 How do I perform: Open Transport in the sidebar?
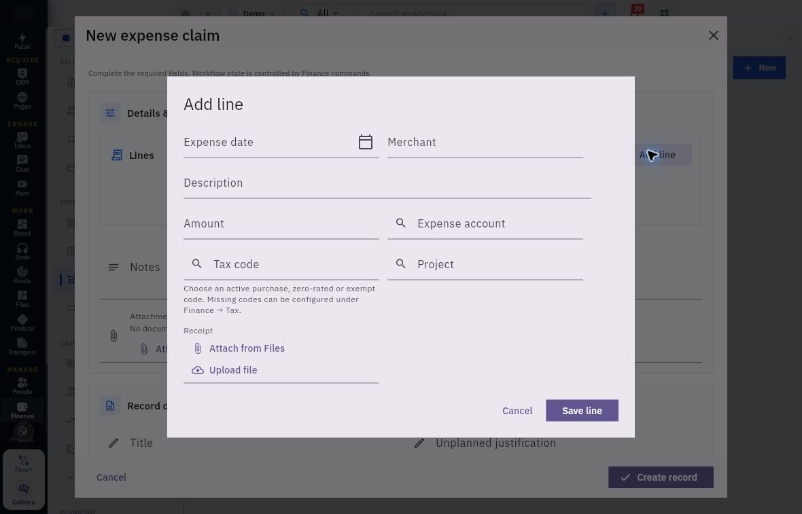click(22, 347)
